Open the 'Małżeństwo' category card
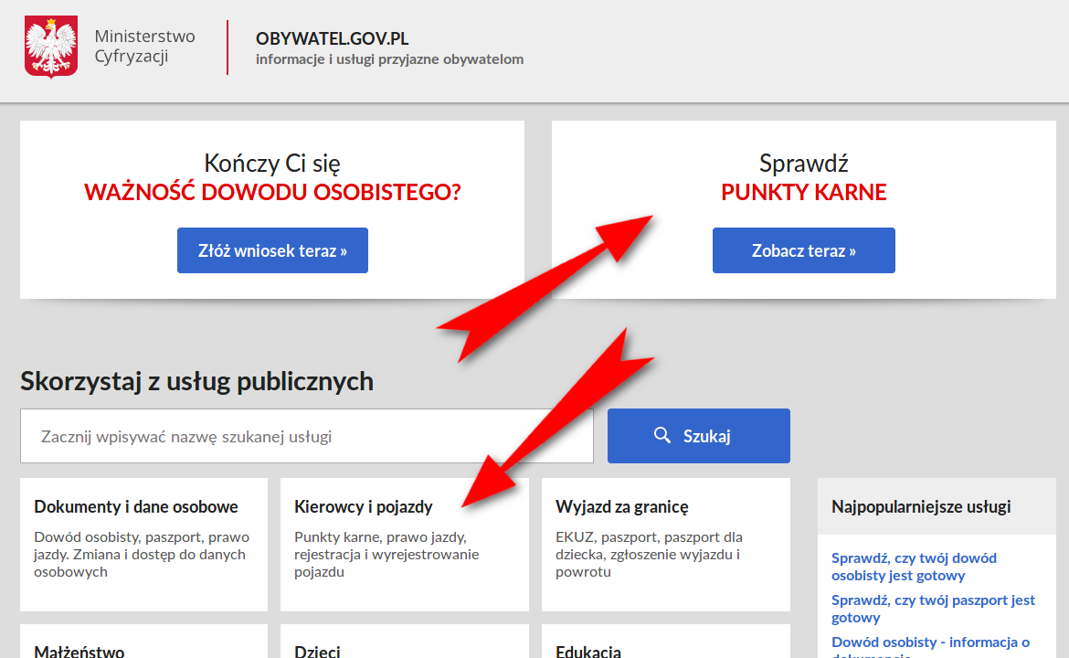The image size is (1069, 658). (x=143, y=642)
